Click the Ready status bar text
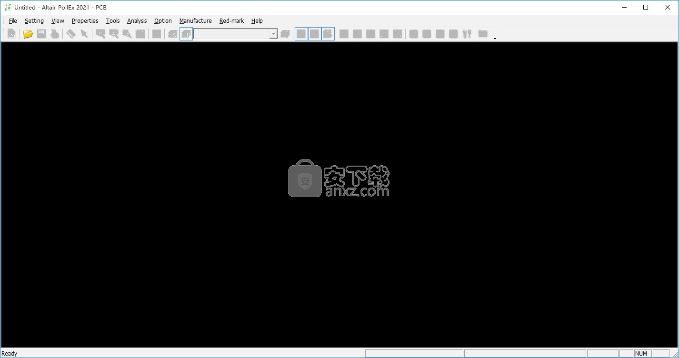Viewport: 679px width, 358px height. tap(10, 353)
